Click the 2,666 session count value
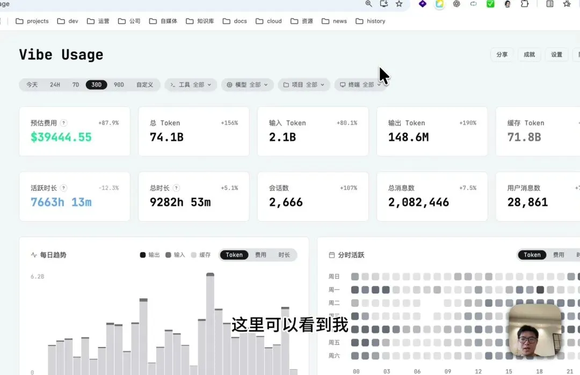580x375 pixels. (286, 202)
